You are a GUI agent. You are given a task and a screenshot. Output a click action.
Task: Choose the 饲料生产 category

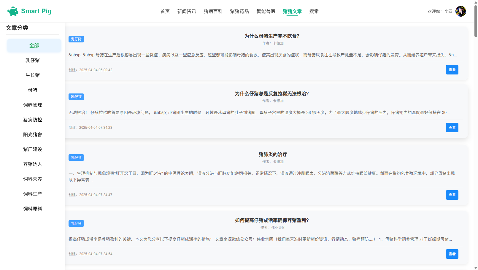point(33,194)
